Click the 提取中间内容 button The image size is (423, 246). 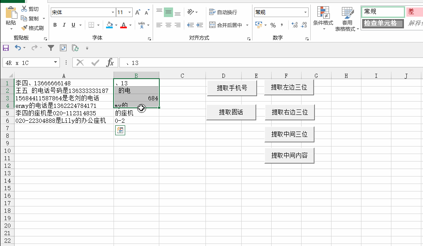(x=289, y=156)
